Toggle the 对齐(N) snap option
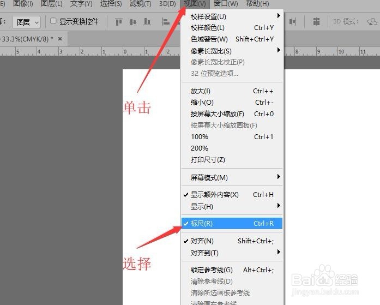 tap(232, 241)
